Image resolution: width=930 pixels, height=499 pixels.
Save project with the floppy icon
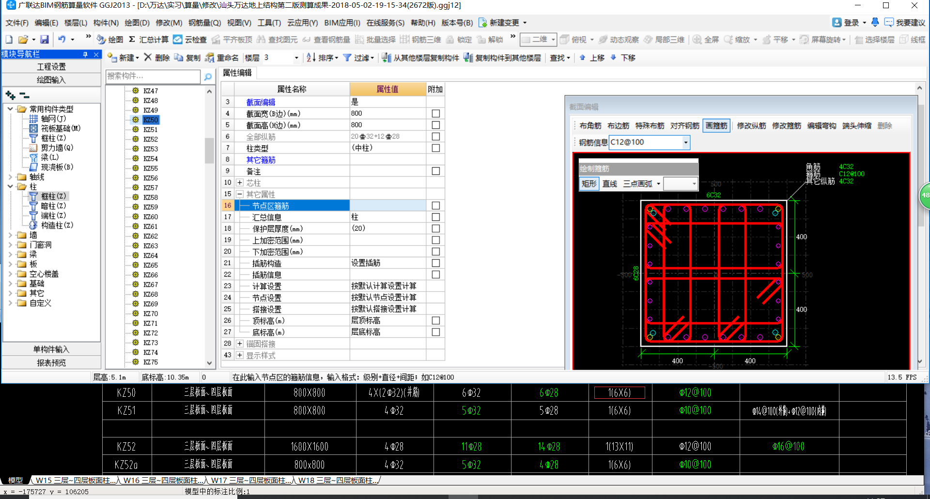click(44, 39)
